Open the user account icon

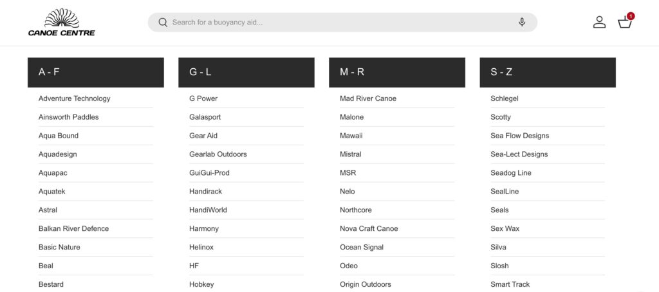click(599, 23)
